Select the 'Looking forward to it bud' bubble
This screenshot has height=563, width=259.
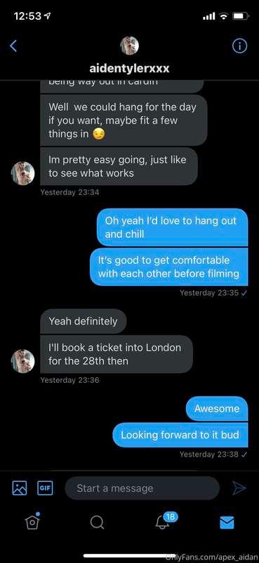click(180, 435)
